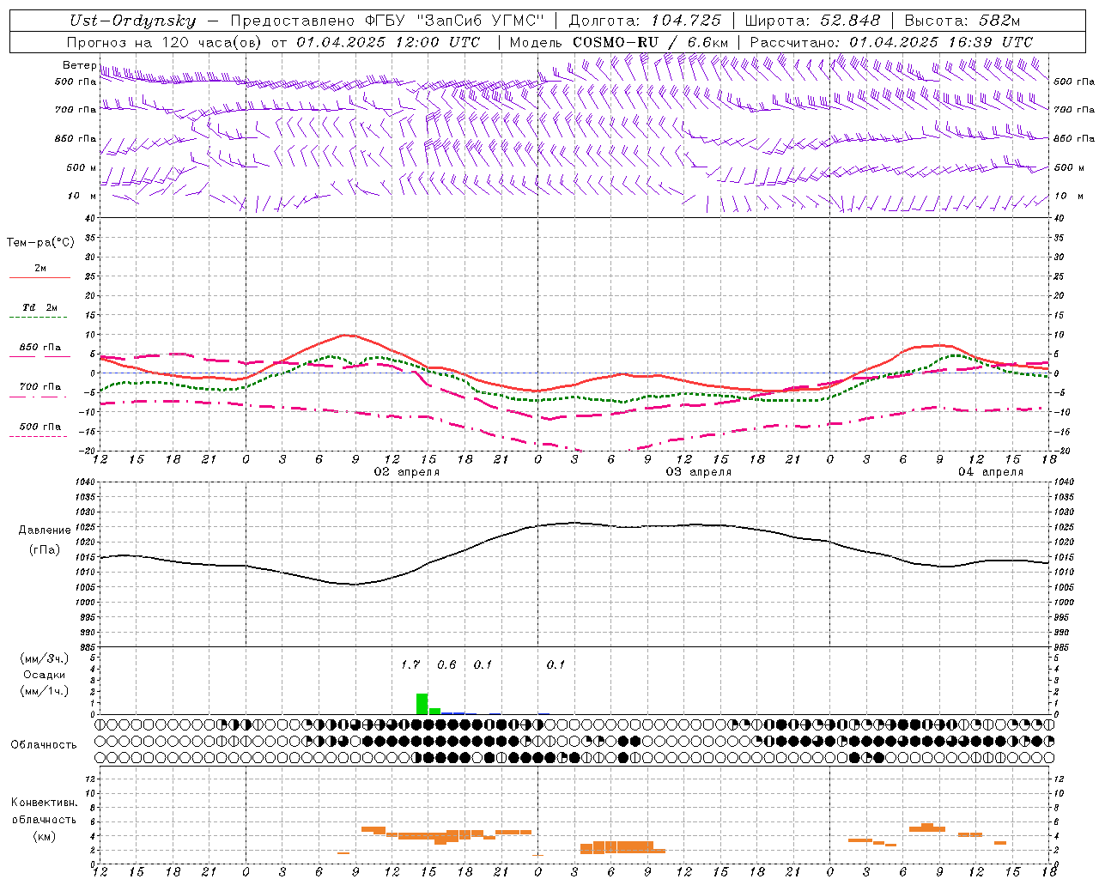Click the "850 гПа" entry in the temperature legend
The image size is (1099, 879).
[40, 348]
